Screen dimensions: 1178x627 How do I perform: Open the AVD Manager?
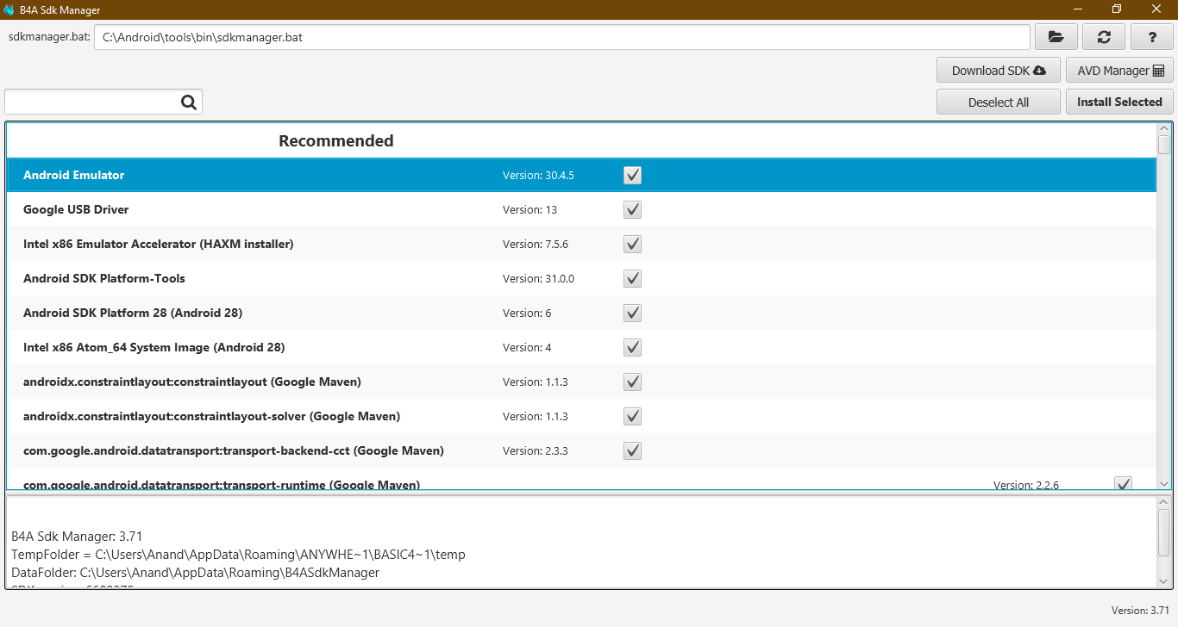point(1119,71)
